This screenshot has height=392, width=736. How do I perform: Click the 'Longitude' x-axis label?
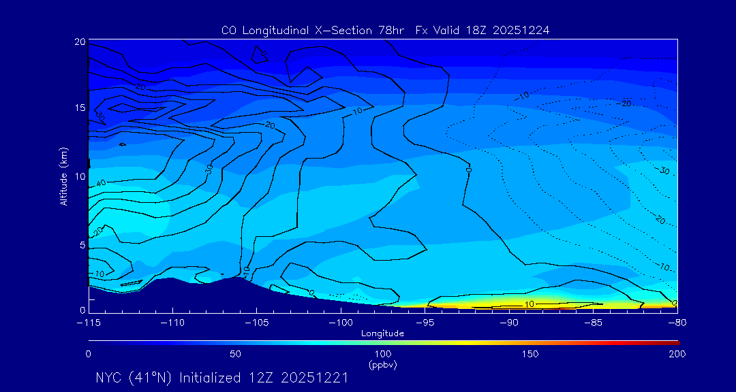[x=382, y=333]
